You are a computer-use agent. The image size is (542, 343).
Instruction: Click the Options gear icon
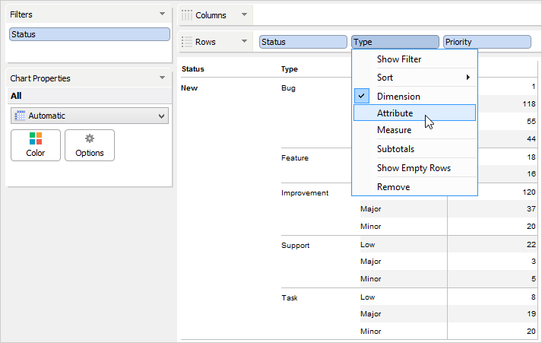click(x=90, y=138)
